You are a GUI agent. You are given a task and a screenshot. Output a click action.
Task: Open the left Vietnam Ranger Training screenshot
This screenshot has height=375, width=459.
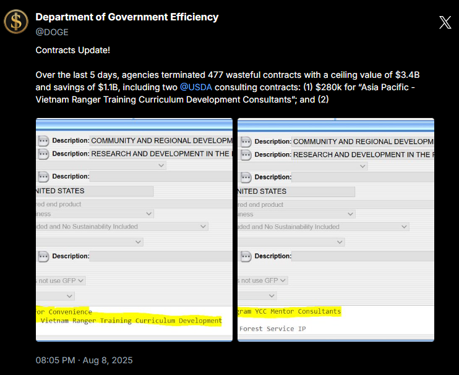(134, 230)
